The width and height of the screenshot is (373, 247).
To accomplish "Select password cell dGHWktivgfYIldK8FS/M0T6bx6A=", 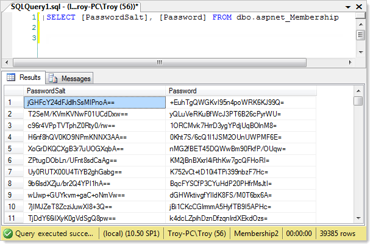I will [x=241, y=195].
